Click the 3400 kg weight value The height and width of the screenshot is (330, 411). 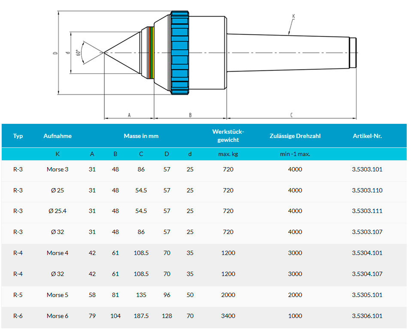pyautogui.click(x=228, y=316)
